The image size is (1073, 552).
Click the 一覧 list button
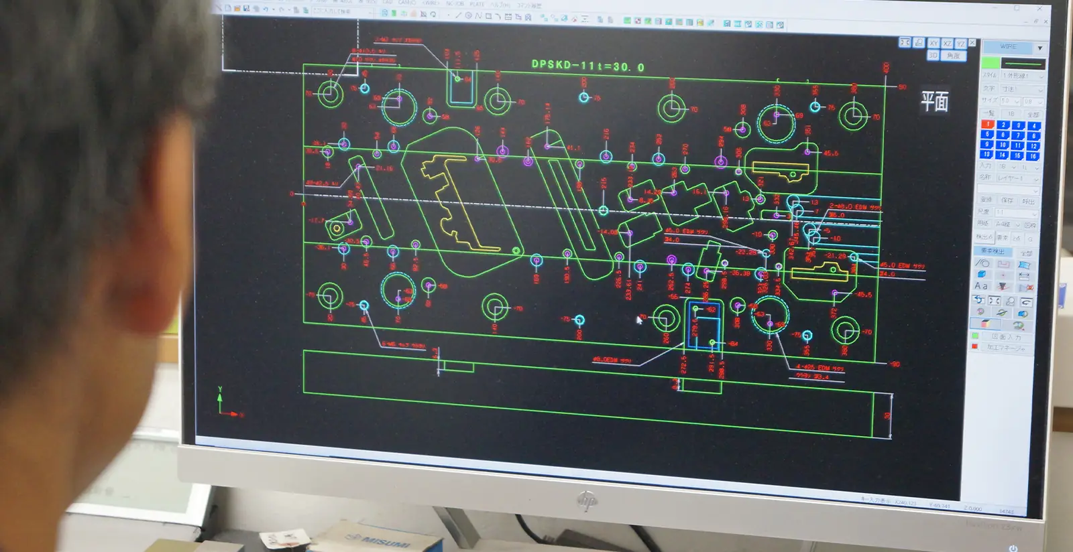point(989,113)
